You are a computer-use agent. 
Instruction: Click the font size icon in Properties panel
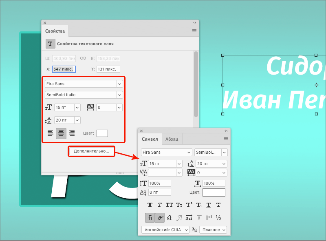click(x=48, y=107)
